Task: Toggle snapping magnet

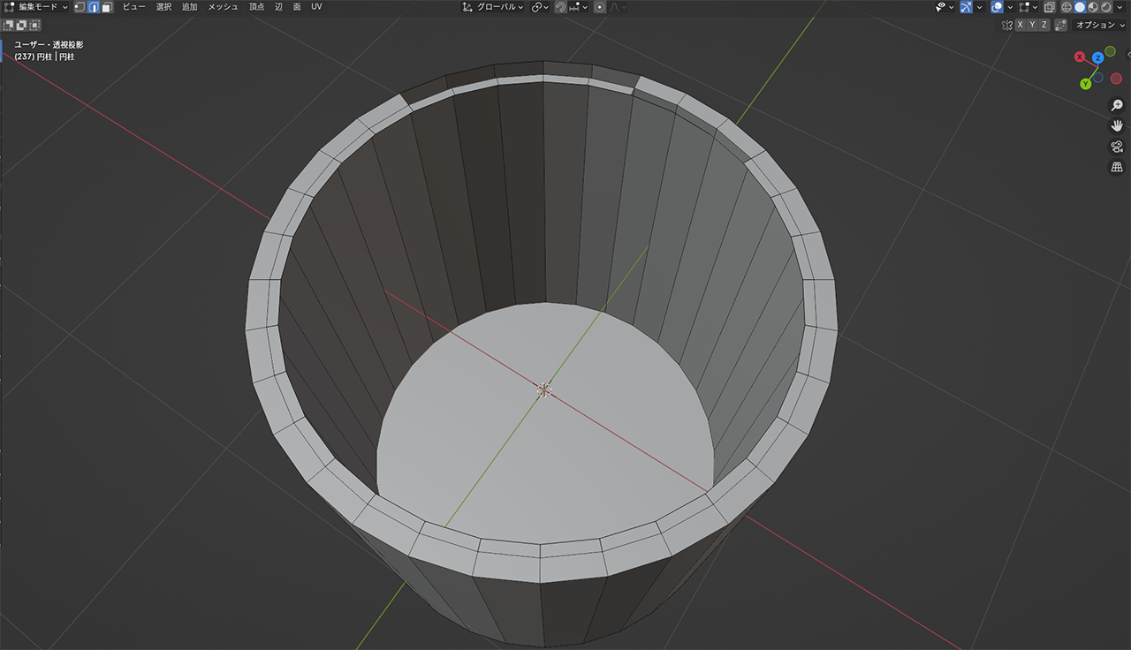Action: pyautogui.click(x=561, y=7)
